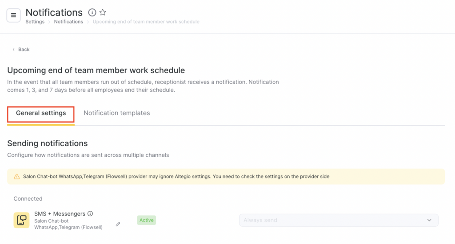Click the warning triangle icon in banner
The image size is (455, 244).
(x=17, y=176)
